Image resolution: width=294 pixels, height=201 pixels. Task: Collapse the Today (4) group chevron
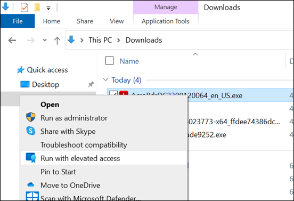point(106,79)
